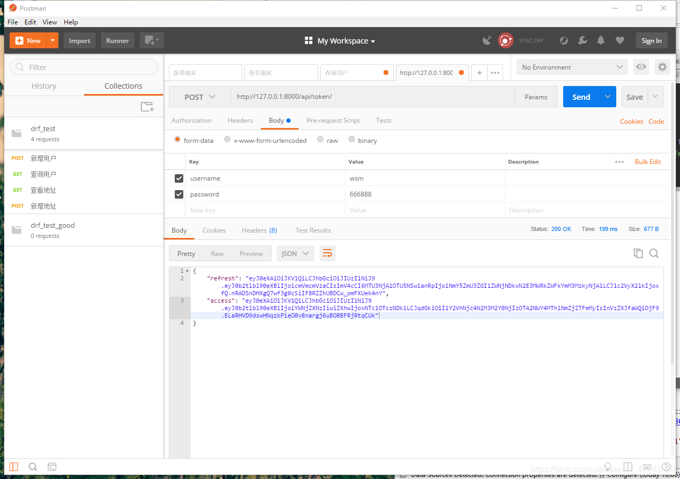The height and width of the screenshot is (479, 680).
Task: Open the POST method dropdown
Action: click(x=200, y=97)
